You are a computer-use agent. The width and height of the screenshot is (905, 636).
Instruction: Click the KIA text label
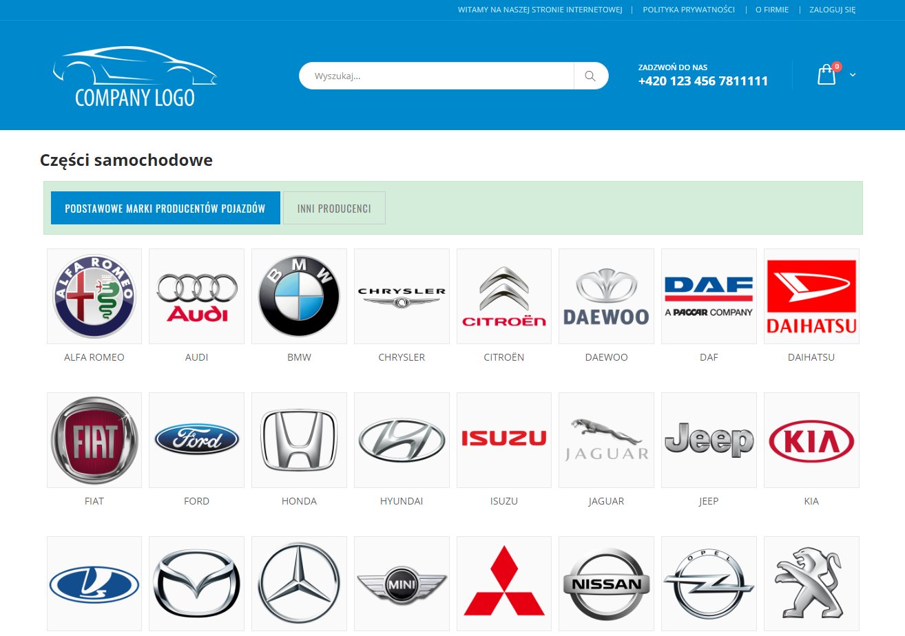click(811, 501)
